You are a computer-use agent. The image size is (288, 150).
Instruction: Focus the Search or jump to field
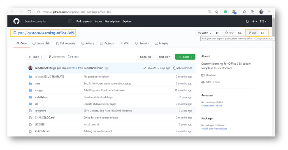coord(48,21)
